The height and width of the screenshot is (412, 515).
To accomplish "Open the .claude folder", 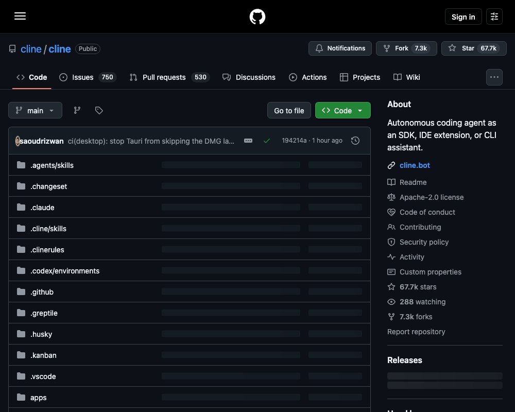I will tap(42, 208).
